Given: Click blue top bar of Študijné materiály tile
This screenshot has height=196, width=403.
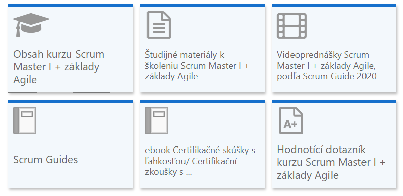Looking at the screenshot, I should click(x=202, y=6).
